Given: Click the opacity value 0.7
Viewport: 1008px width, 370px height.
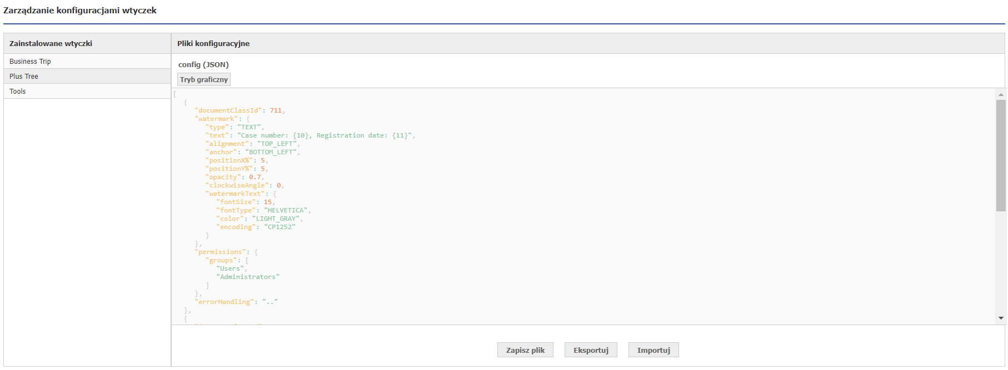Looking at the screenshot, I should coord(255,178).
